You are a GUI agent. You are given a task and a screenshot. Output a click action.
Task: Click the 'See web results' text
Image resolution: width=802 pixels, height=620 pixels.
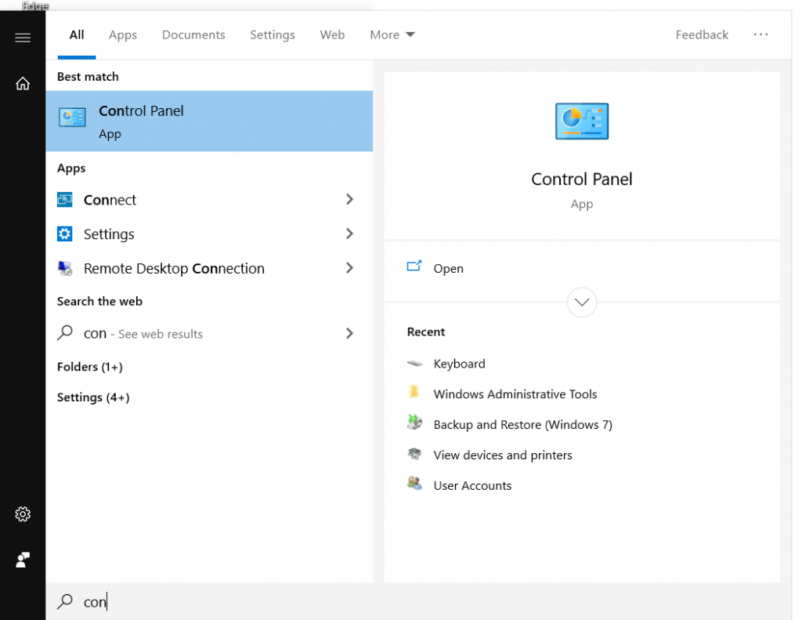(160, 335)
